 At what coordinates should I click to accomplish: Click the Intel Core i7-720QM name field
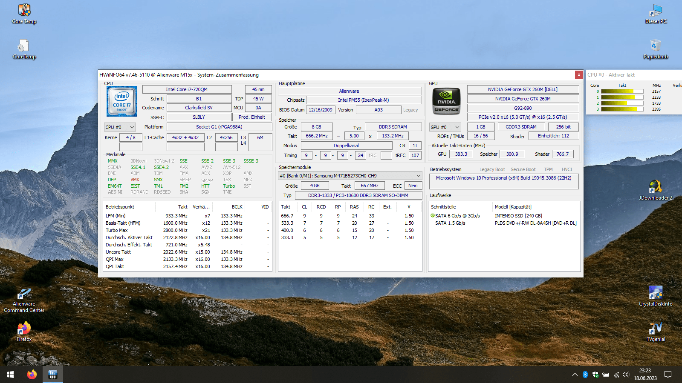point(187,89)
